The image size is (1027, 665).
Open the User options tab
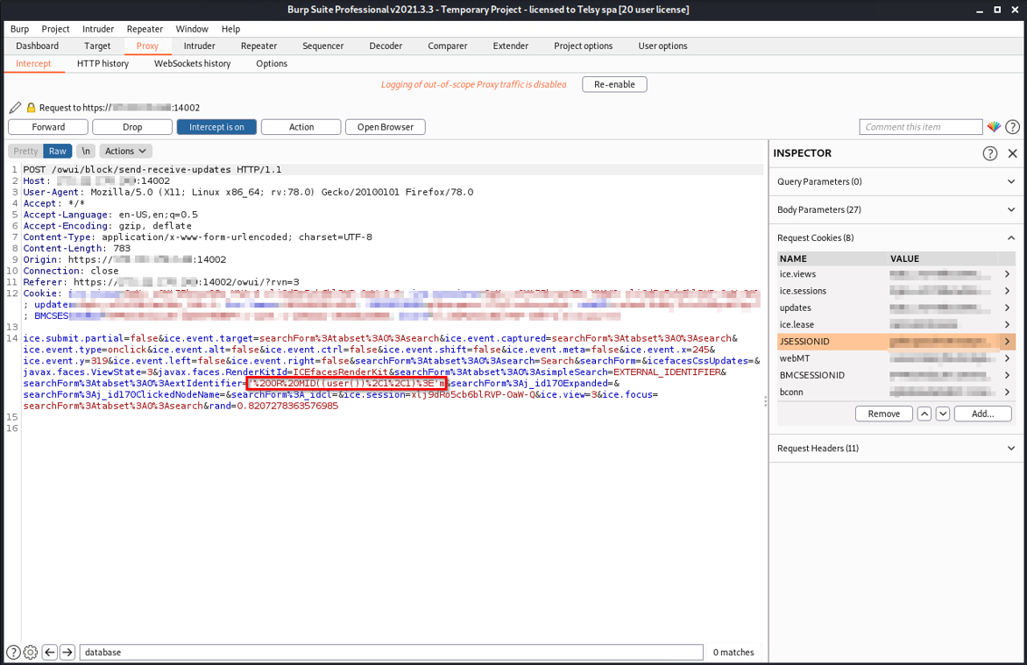coord(662,46)
